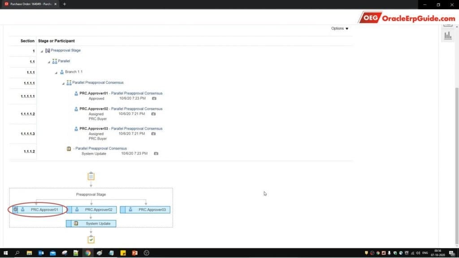
Task: Open a new browser tab with plus button
Action: [65, 4]
